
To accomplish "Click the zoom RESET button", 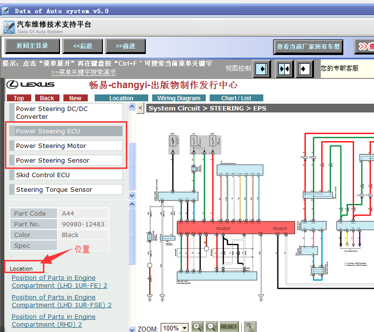I will 229,327.
